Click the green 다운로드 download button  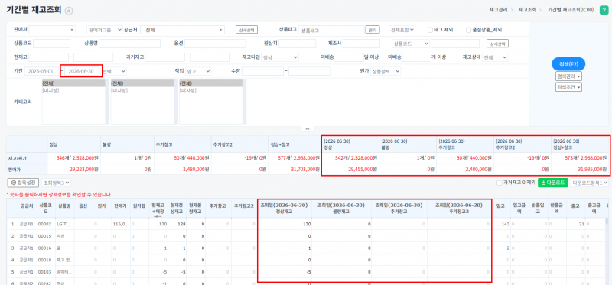point(553,183)
